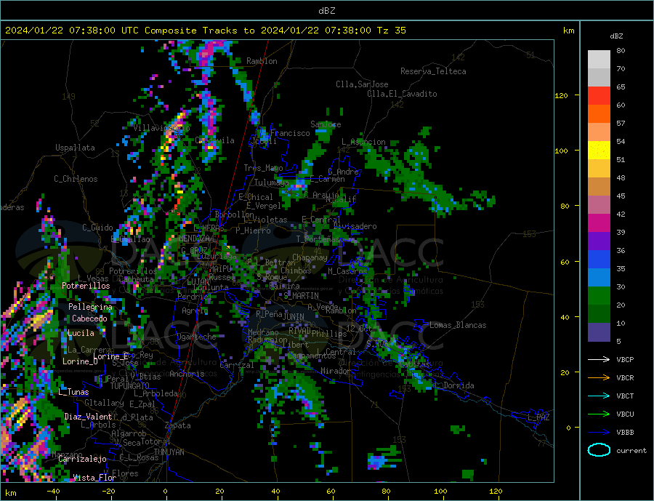Click the Cabecedo label
Image resolution: width=654 pixels, height=501 pixels.
click(x=89, y=318)
